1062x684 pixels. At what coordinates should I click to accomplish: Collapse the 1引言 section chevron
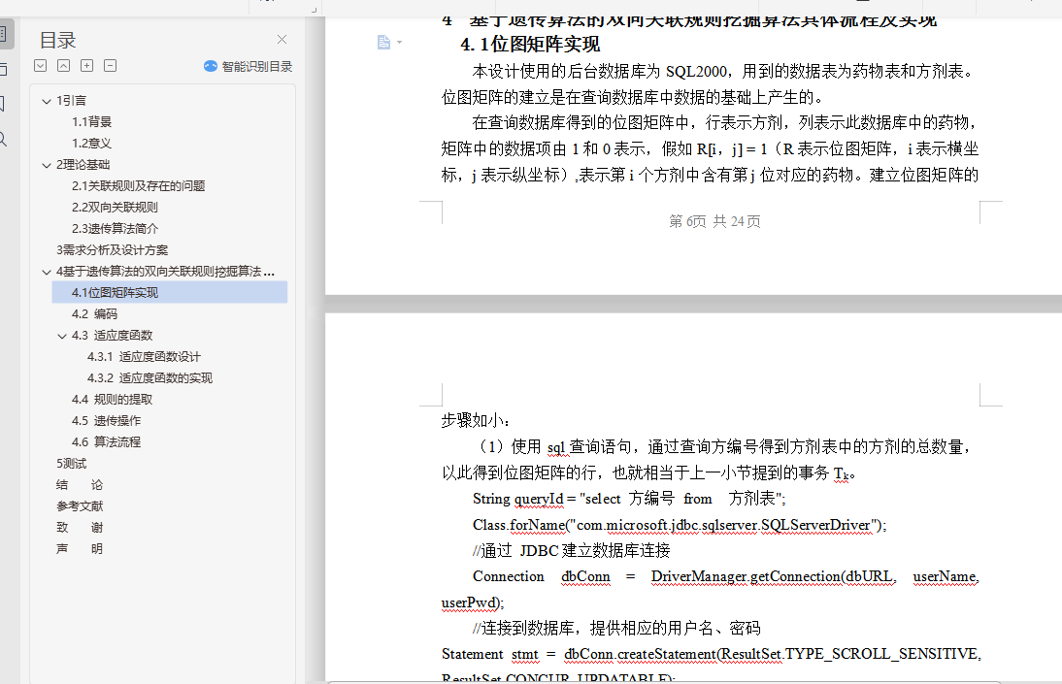coord(46,101)
